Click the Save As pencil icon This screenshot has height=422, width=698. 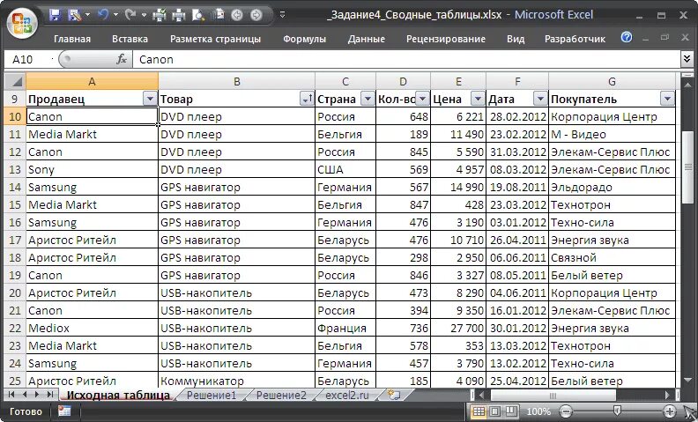(x=73, y=15)
